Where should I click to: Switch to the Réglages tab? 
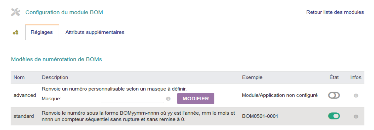(42, 32)
